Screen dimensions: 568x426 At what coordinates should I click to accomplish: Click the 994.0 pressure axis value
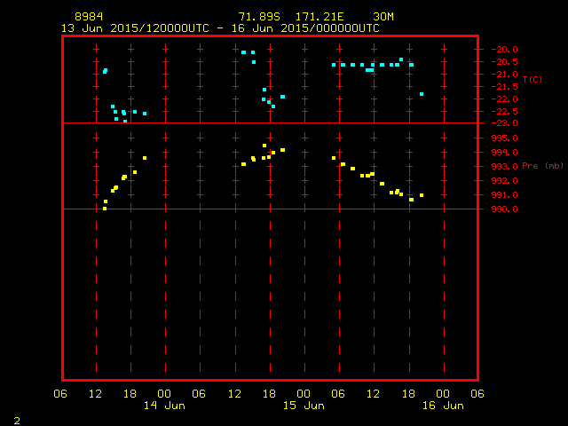pos(505,152)
